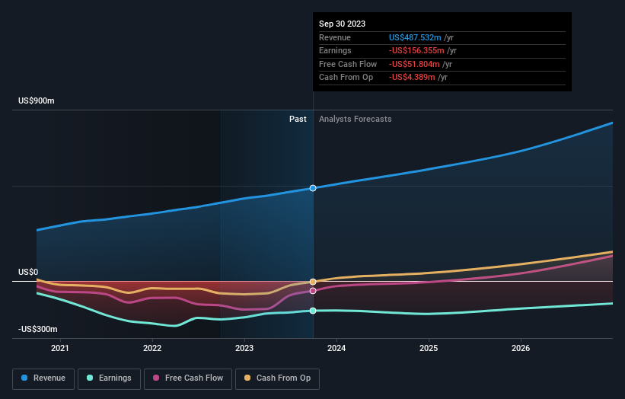Click the -US$300m y-axis label
Viewport: 625px width, 399px height.
tap(38, 329)
